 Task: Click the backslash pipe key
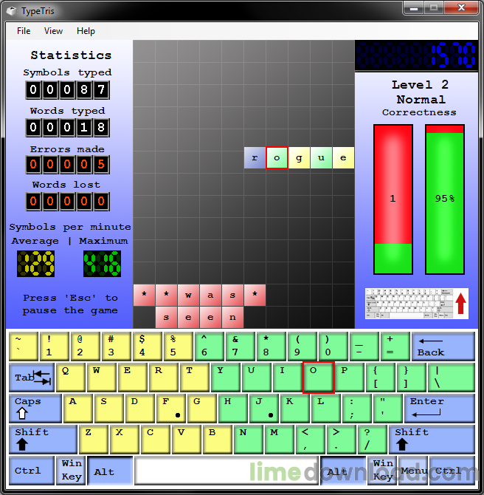(452, 378)
